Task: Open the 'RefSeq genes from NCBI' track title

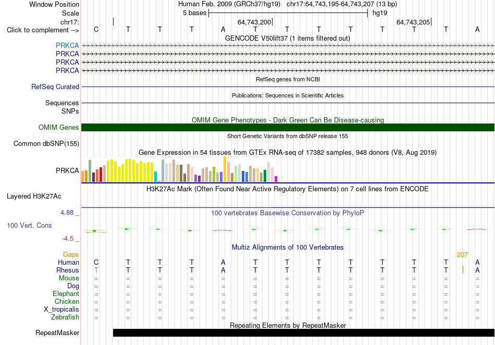Action: coord(288,79)
